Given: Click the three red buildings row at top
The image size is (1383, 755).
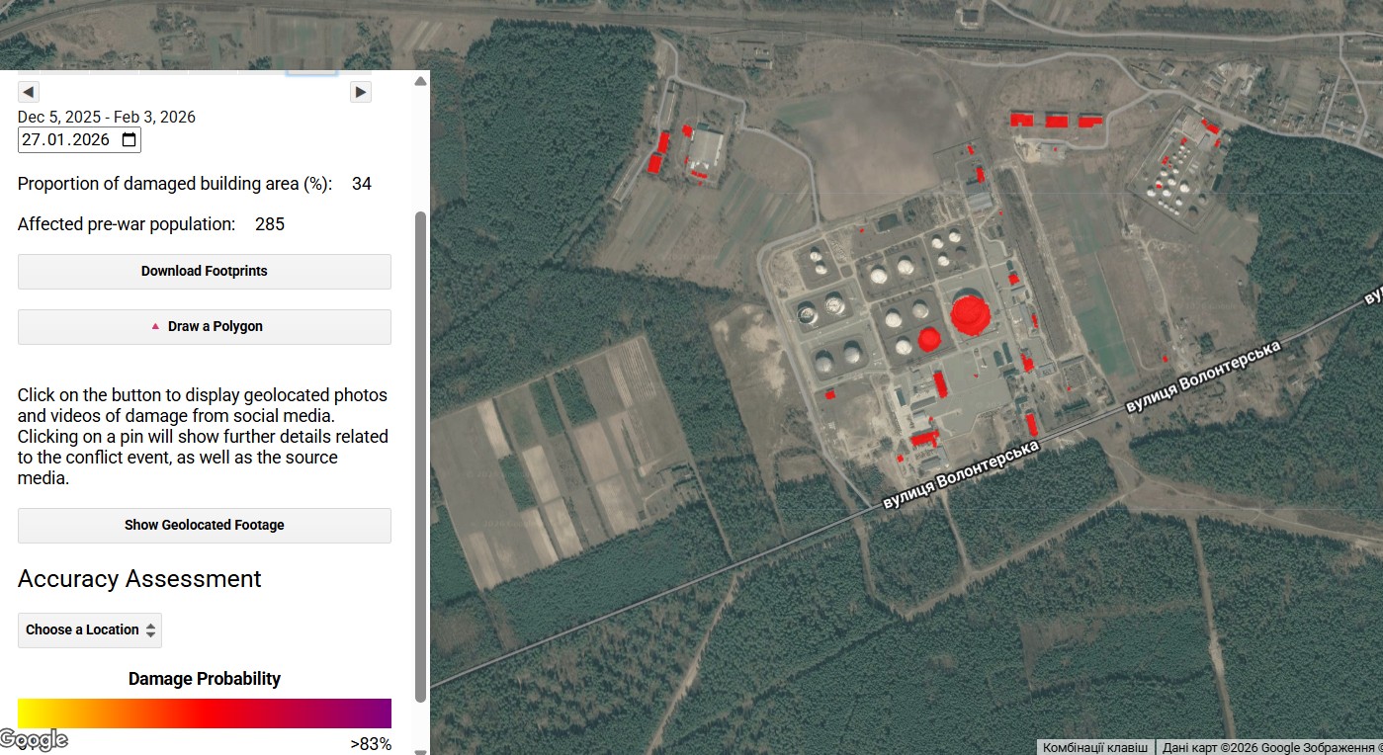Looking at the screenshot, I should 1056,121.
